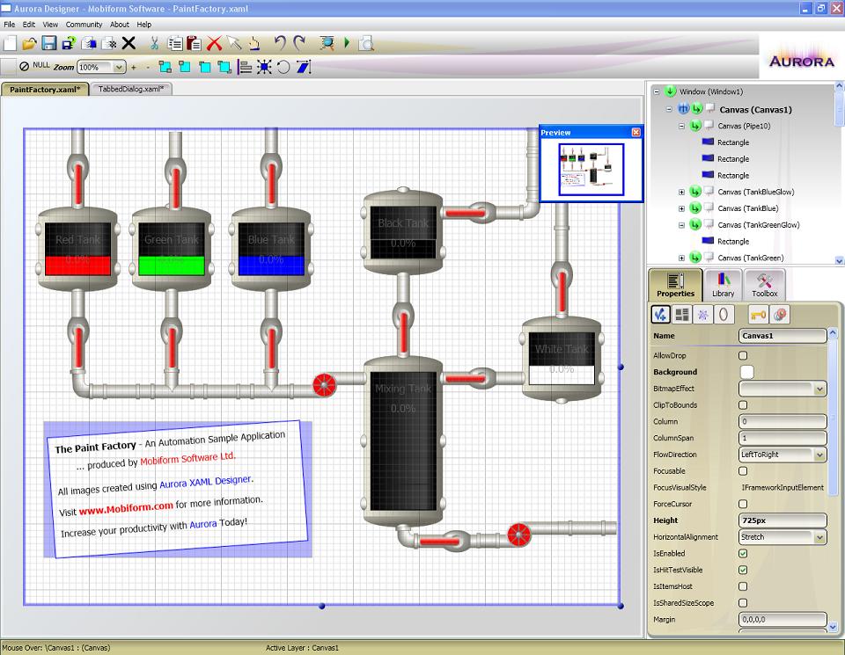
Task: Save with the blue floppy disk icon
Action: tap(49, 43)
